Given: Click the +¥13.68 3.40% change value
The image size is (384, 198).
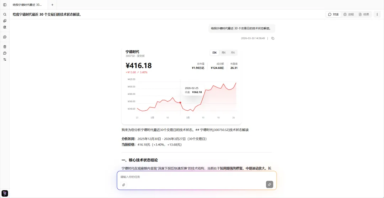Looking at the screenshot, I should click(137, 72).
